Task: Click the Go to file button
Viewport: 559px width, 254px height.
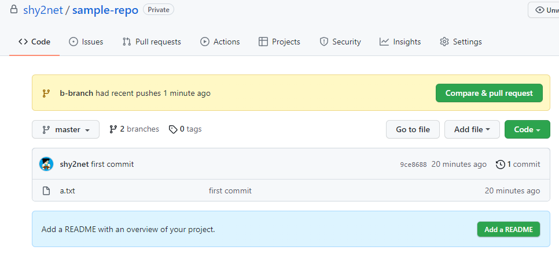Action: (413, 129)
